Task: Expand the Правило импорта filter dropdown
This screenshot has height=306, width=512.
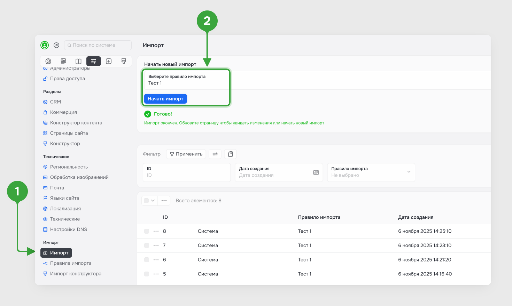Action: click(x=409, y=172)
